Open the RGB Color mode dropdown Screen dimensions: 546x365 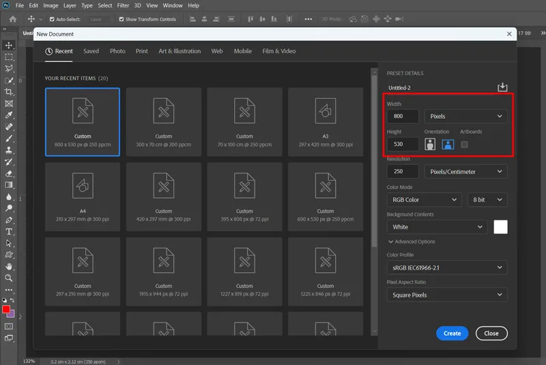424,200
